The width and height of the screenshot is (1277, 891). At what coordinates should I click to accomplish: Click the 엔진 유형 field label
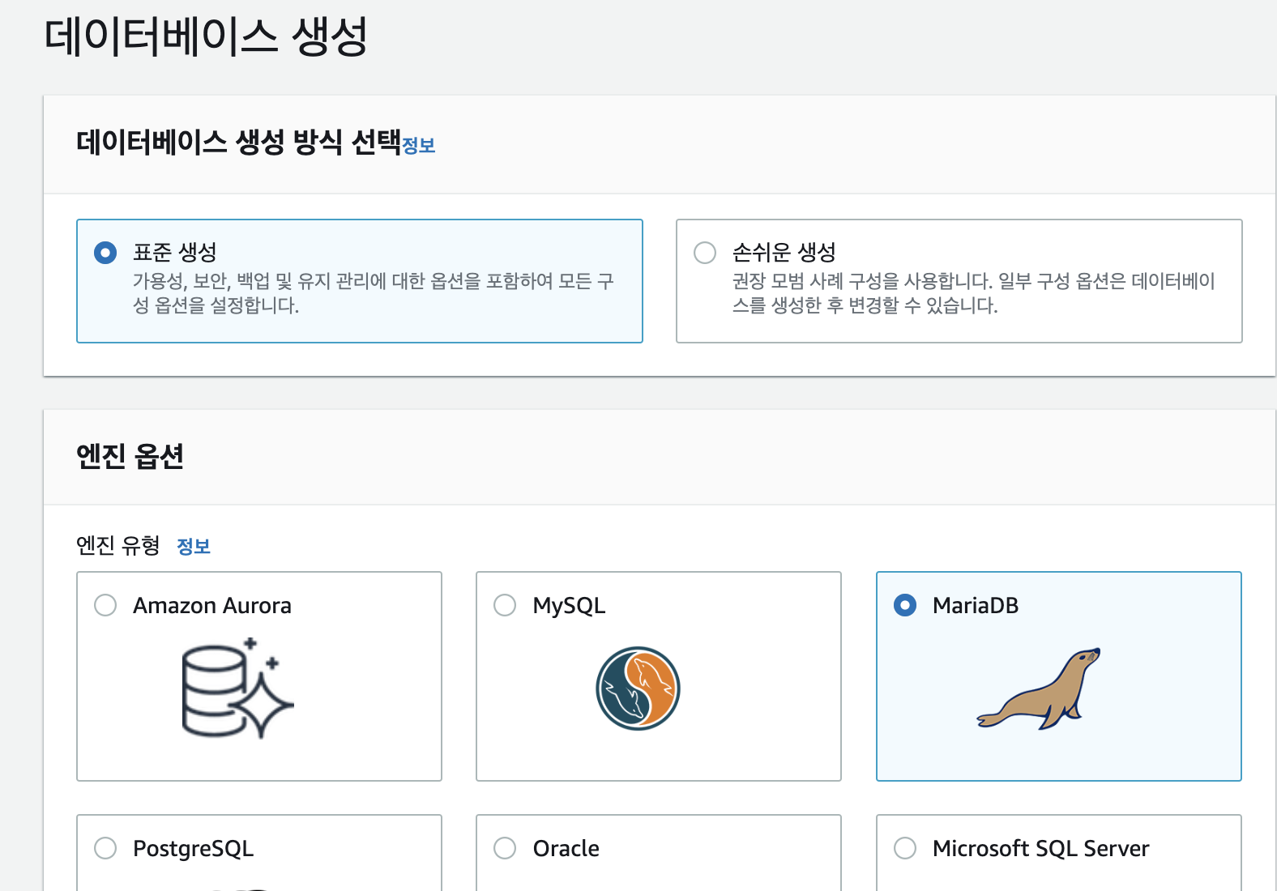(x=118, y=546)
